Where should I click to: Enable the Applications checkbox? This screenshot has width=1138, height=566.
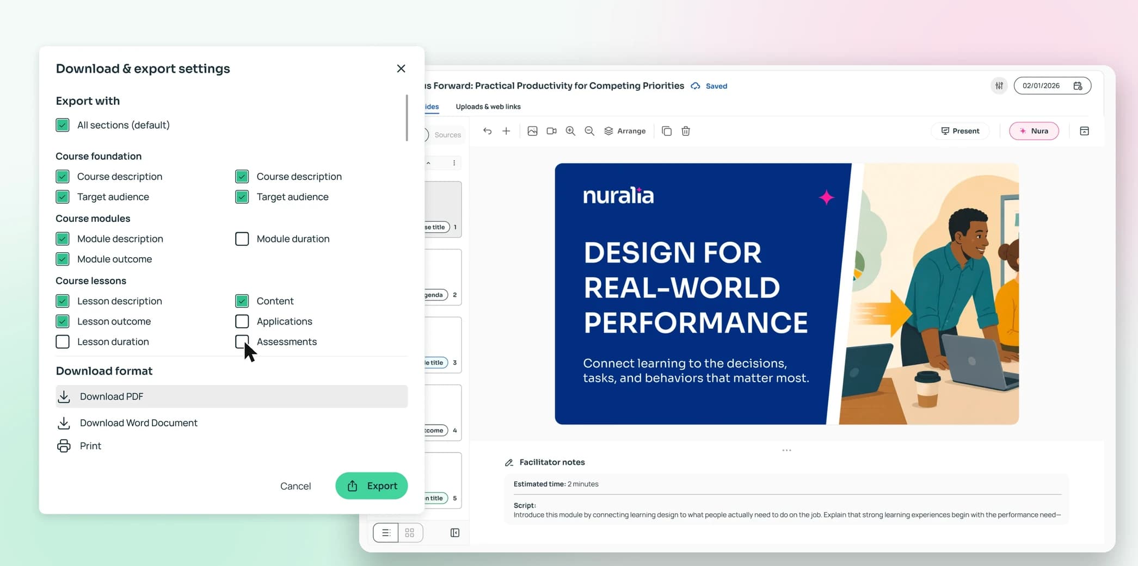pos(242,321)
